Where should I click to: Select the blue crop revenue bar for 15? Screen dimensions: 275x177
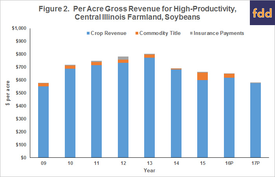(x=203, y=119)
